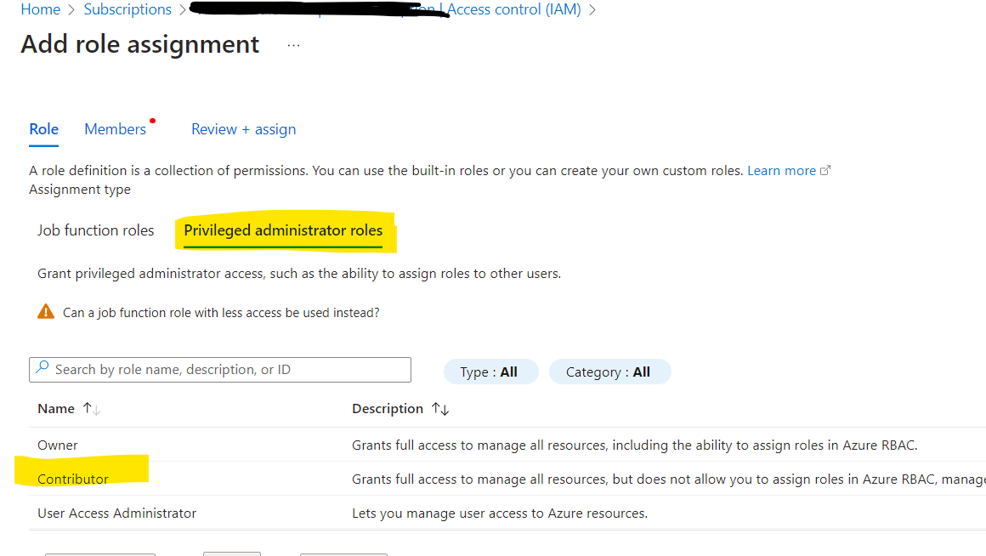Click the search magnifier icon in the role search box
Image resolution: width=986 pixels, height=556 pixels.
42,369
